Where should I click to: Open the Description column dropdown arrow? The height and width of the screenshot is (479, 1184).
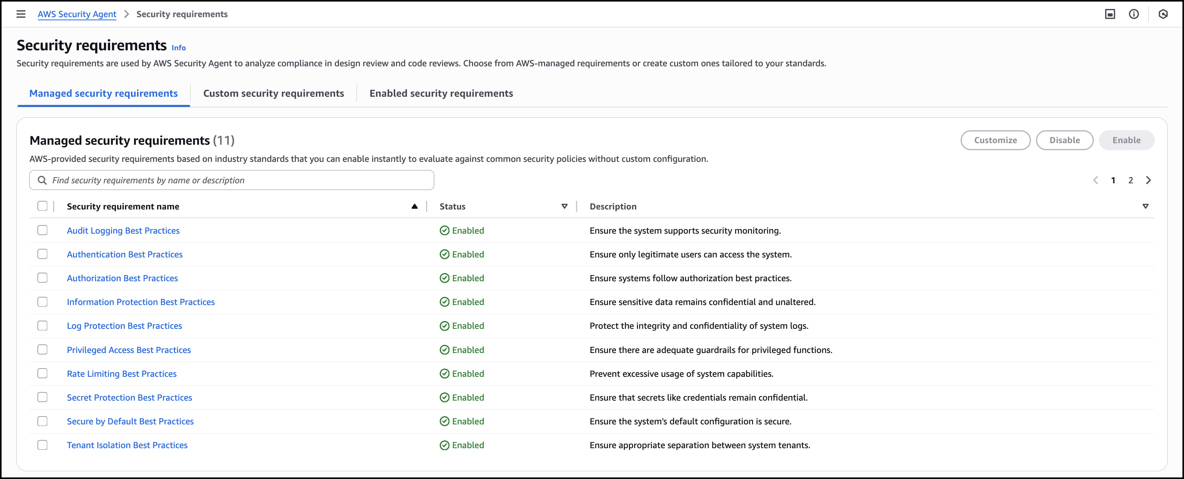point(1145,206)
